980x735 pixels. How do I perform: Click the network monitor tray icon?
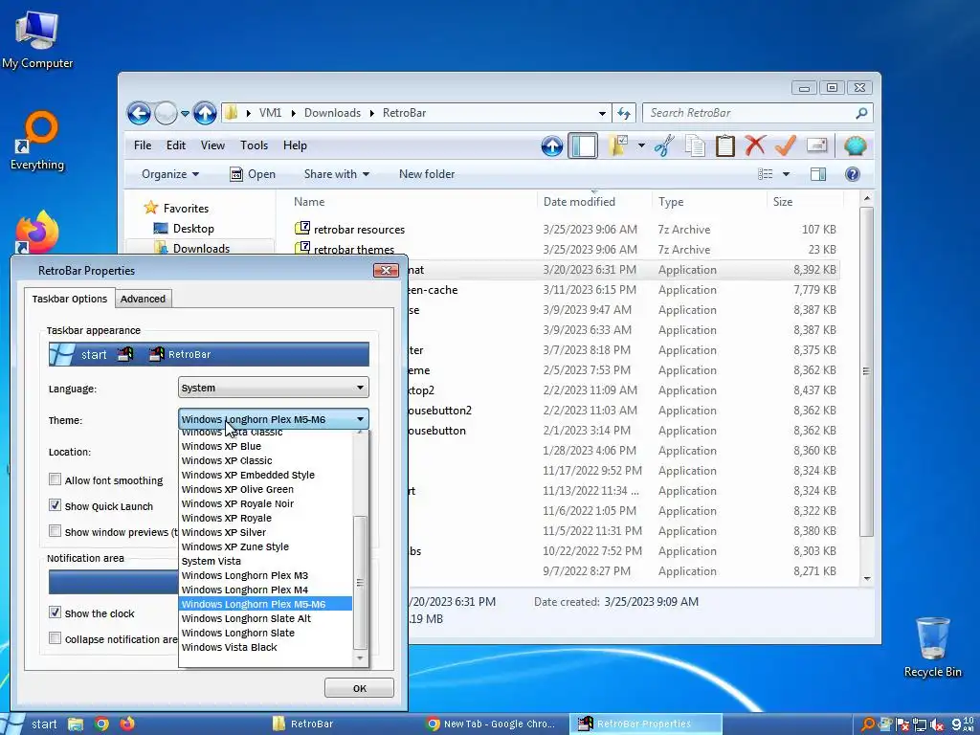pos(920,724)
